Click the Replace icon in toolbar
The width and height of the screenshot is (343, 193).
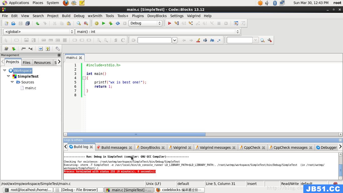point(86,23)
